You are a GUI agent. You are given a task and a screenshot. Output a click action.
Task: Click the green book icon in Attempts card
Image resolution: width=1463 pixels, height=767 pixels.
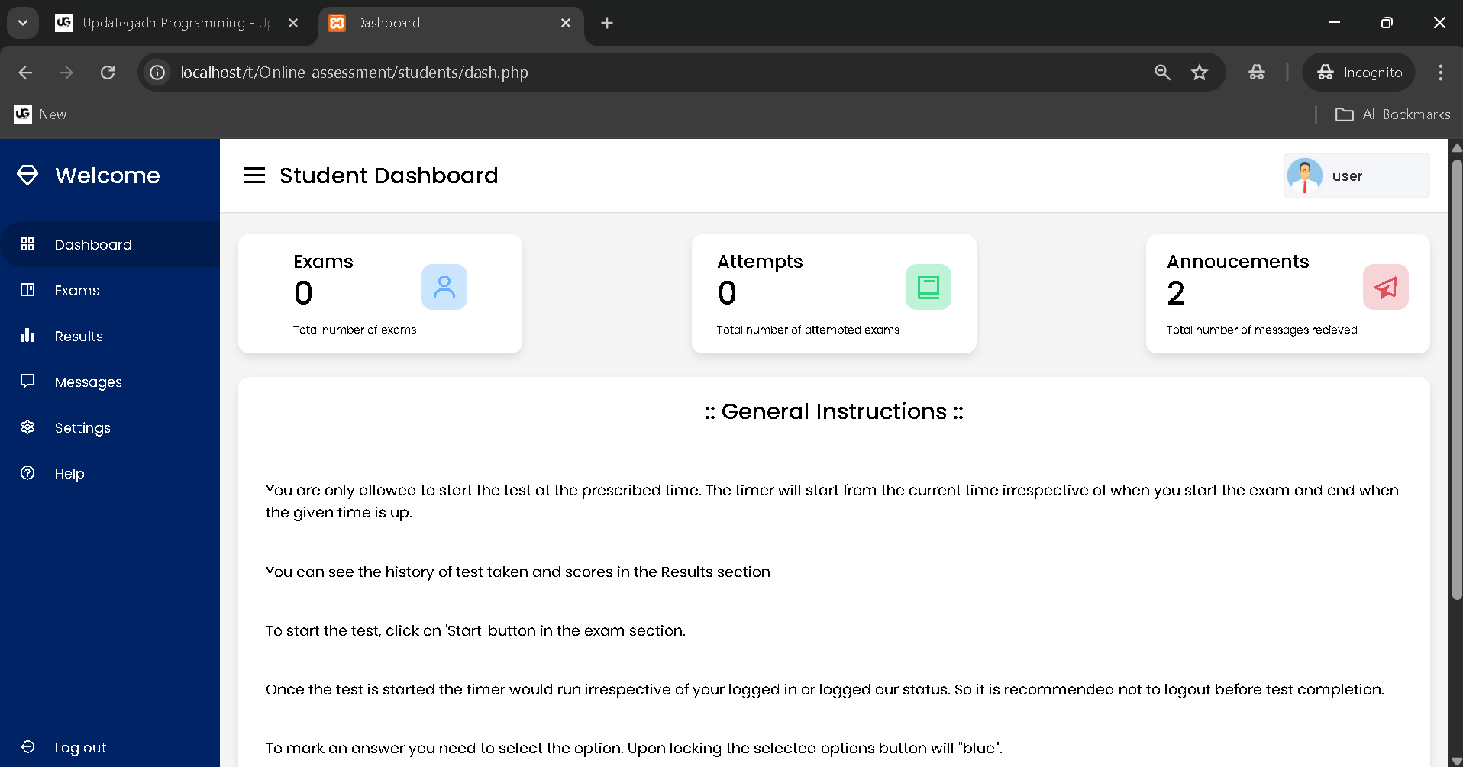[928, 287]
